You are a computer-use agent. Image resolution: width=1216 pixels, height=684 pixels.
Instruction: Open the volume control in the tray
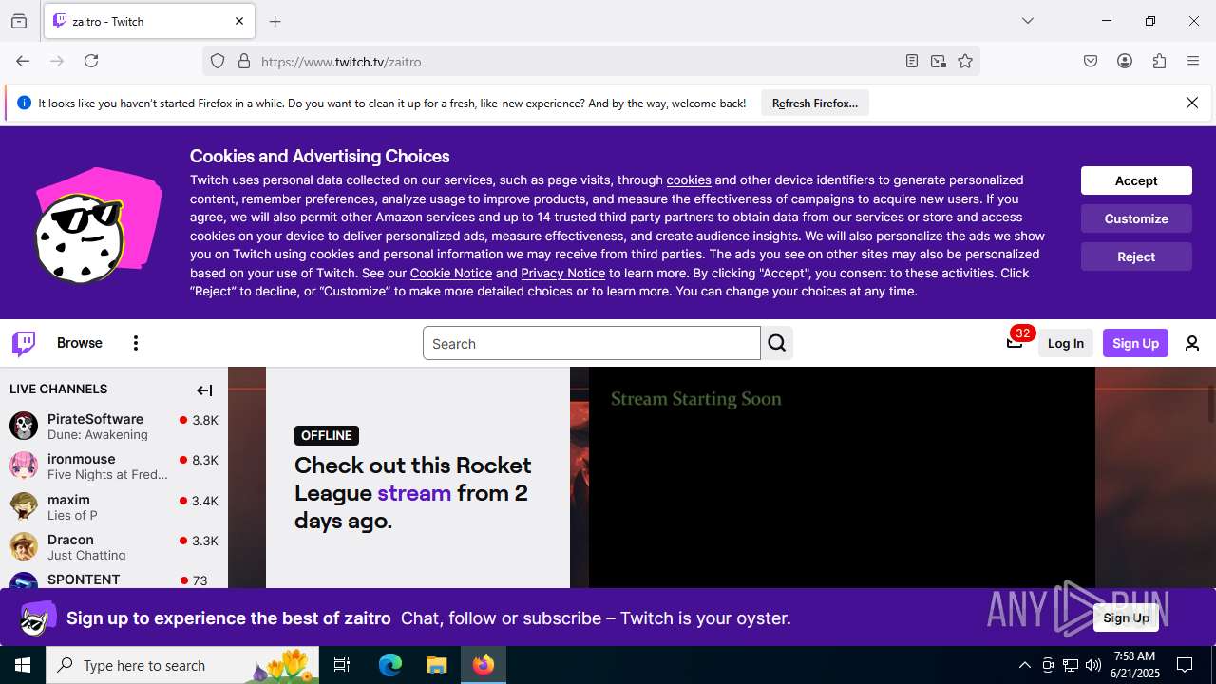1093,665
